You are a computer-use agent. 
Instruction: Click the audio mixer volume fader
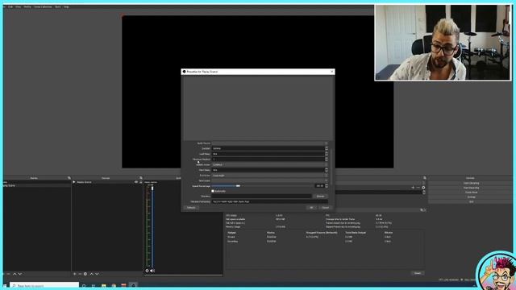(x=152, y=188)
